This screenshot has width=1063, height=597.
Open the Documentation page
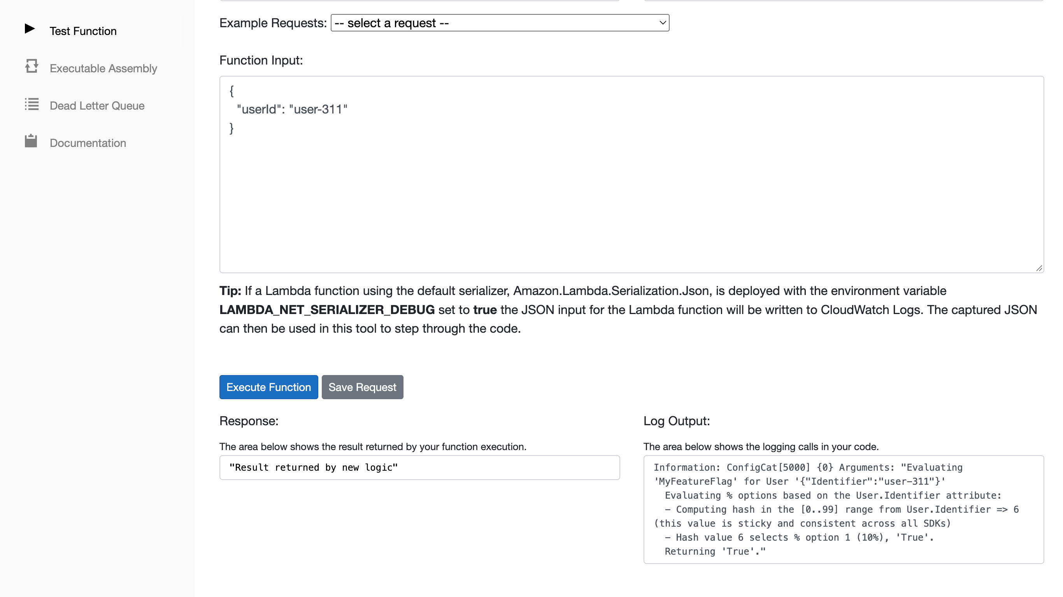(x=88, y=143)
